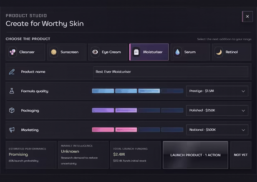Click the 'Formula quality' label
Screen dimensions: 257x182
pos(35,91)
